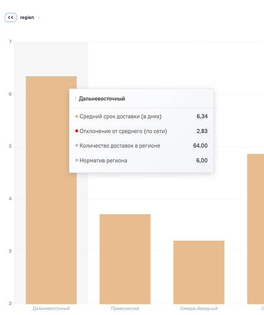
Task: Click the region breadcrumb label
Action: point(27,18)
